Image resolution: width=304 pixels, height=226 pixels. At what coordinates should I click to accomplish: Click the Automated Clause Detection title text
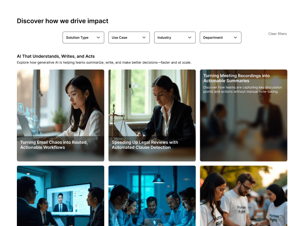pos(141,148)
